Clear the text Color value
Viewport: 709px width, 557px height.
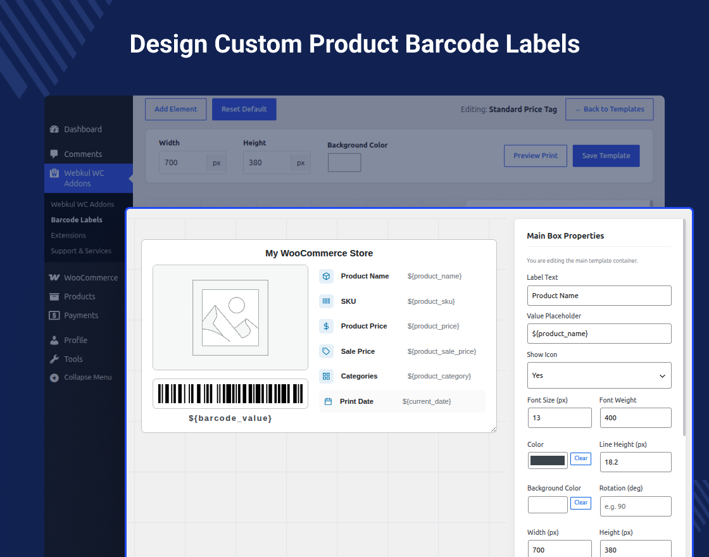pyautogui.click(x=580, y=458)
